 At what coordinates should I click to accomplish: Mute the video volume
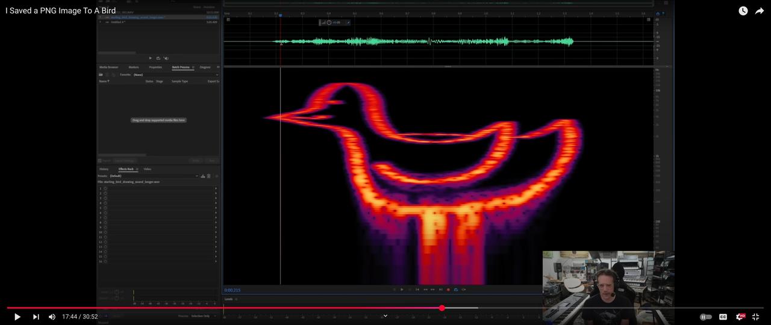click(52, 317)
